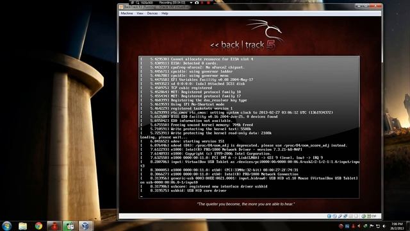The width and height of the screenshot is (410, 231).
Task: Switch to the green screen recorder taskbar icon
Action: [70, 226]
